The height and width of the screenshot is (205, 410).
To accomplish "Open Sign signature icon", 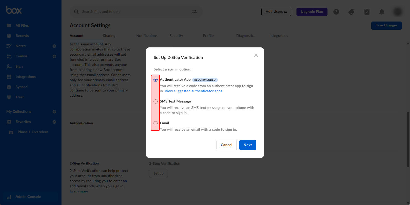I will click(9, 66).
